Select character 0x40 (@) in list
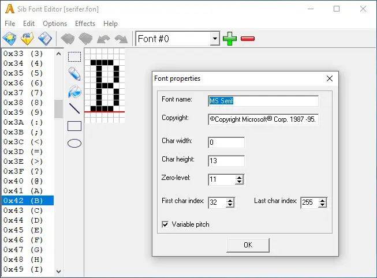 pos(27,181)
